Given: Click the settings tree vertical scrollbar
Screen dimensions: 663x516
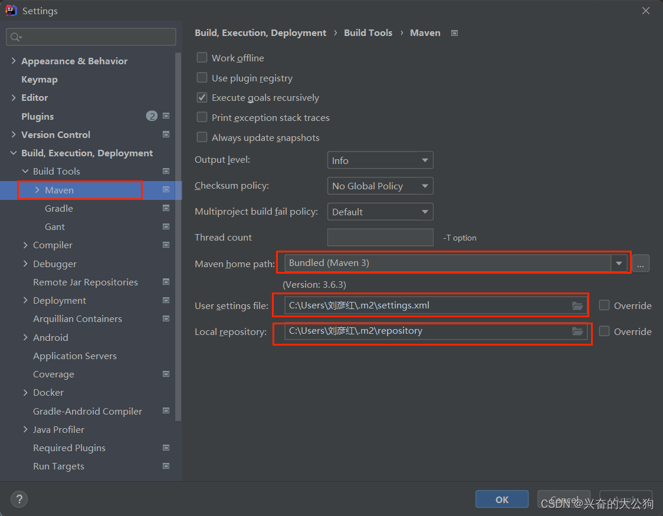Looking at the screenshot, I should [x=178, y=236].
